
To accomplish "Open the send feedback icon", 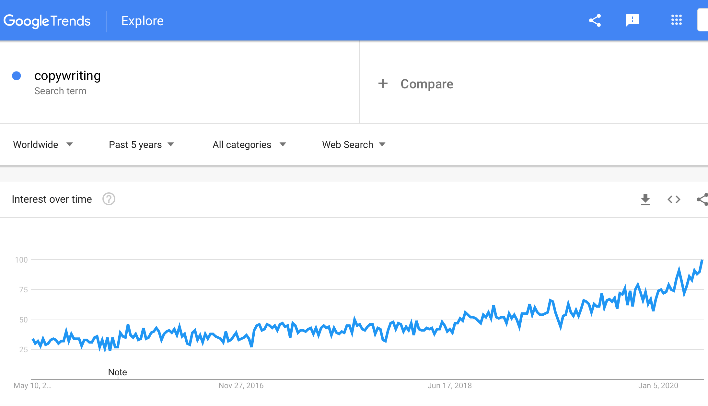I will pyautogui.click(x=632, y=20).
